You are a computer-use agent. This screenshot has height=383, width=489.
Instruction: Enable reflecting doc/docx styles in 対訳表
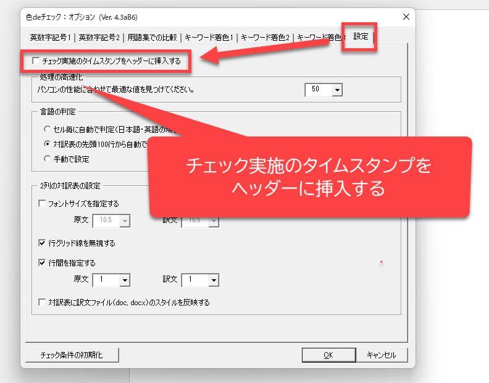coord(42,303)
